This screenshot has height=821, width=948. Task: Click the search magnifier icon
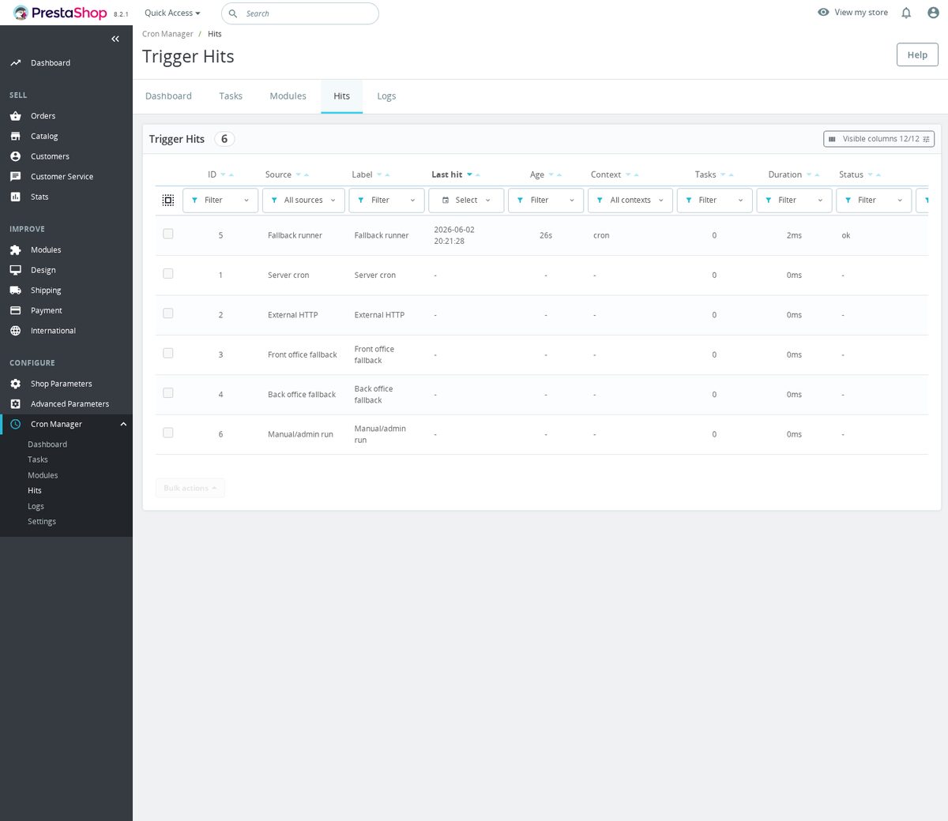tap(233, 13)
